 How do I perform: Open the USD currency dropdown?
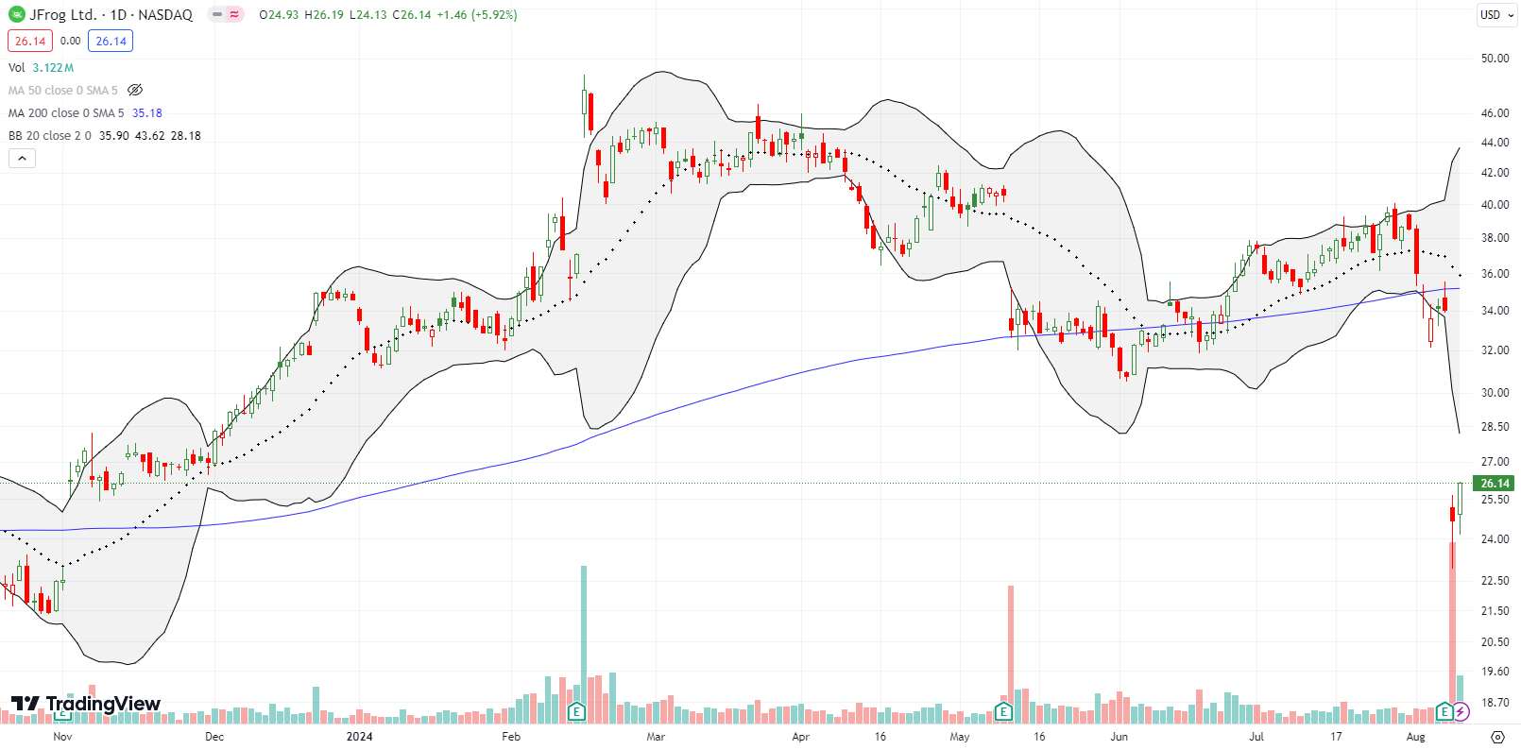pyautogui.click(x=1497, y=14)
